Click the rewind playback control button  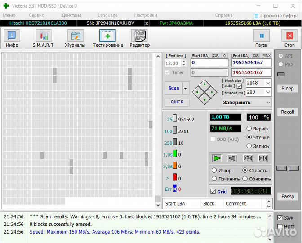pos(232,158)
